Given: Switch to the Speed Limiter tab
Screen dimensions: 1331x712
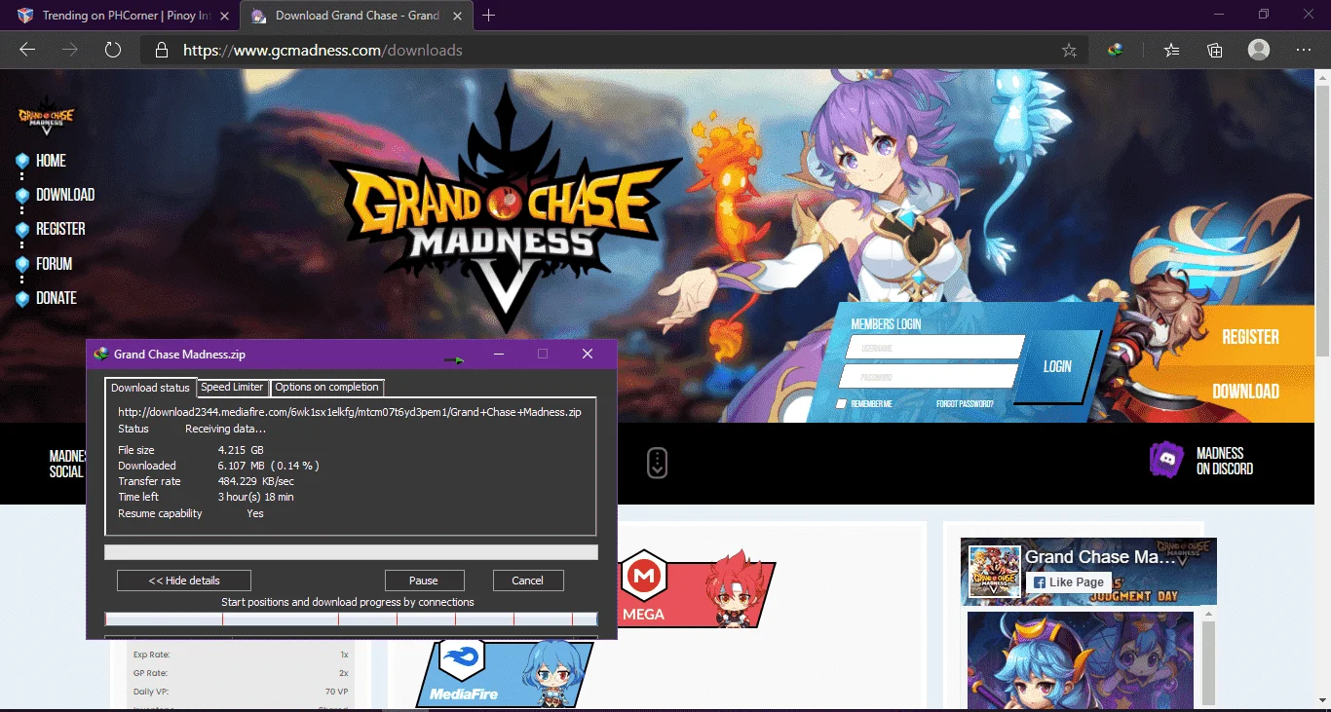Looking at the screenshot, I should coord(232,387).
